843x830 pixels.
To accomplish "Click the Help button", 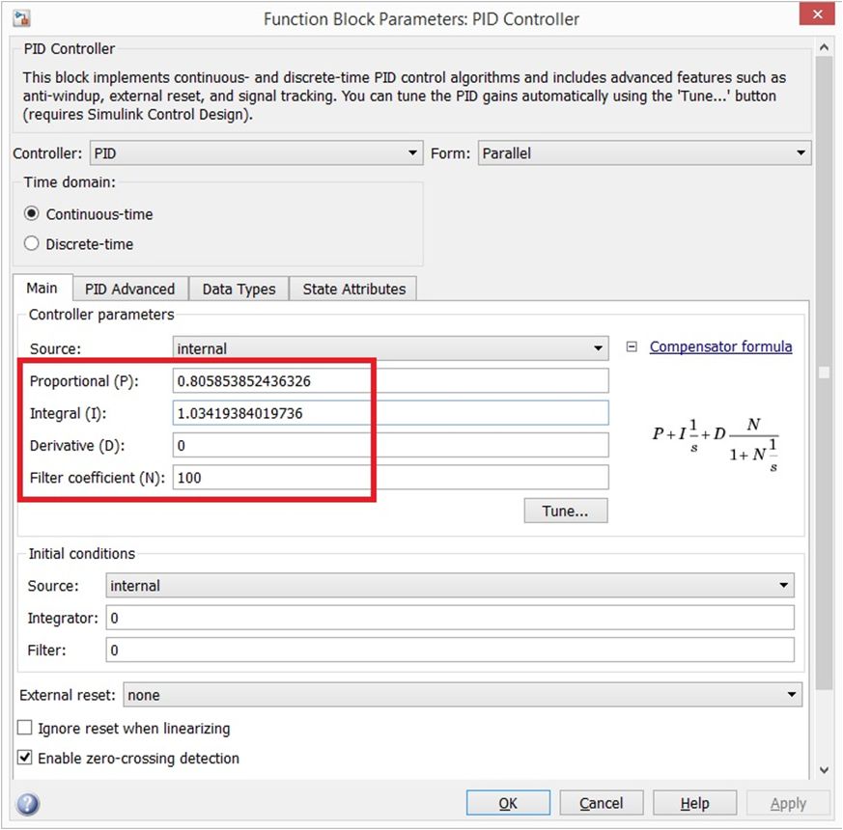I will click(694, 803).
